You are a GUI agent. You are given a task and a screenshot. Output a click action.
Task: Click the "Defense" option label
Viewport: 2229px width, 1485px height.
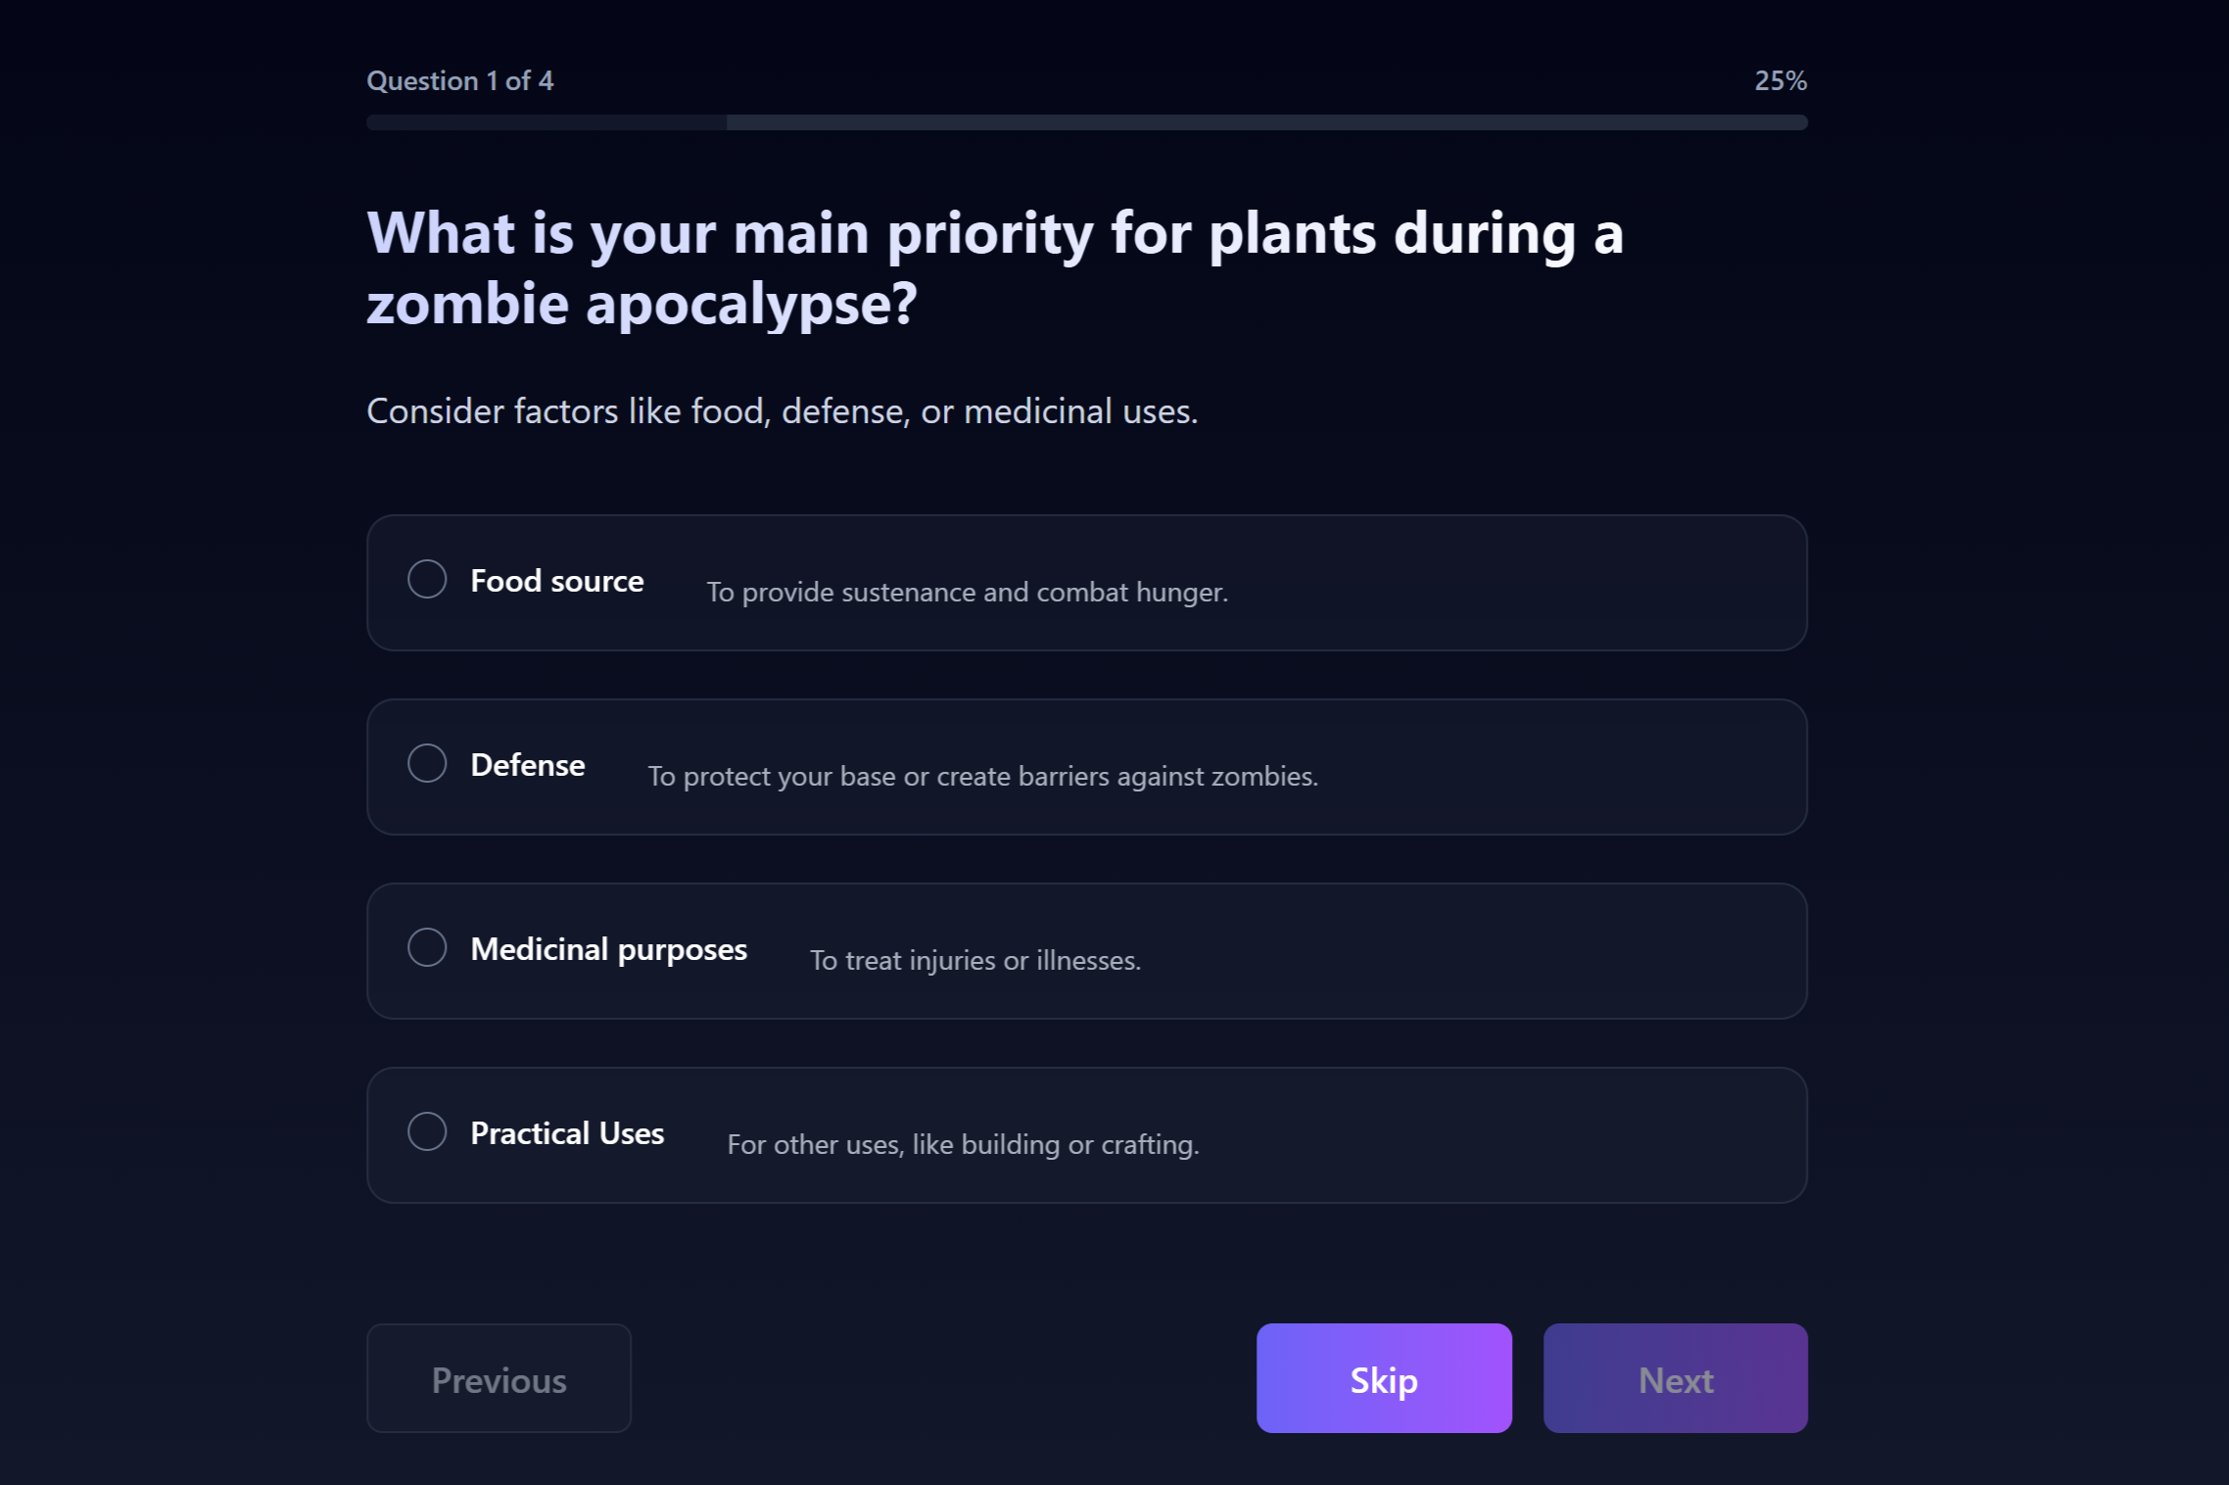[x=527, y=765]
